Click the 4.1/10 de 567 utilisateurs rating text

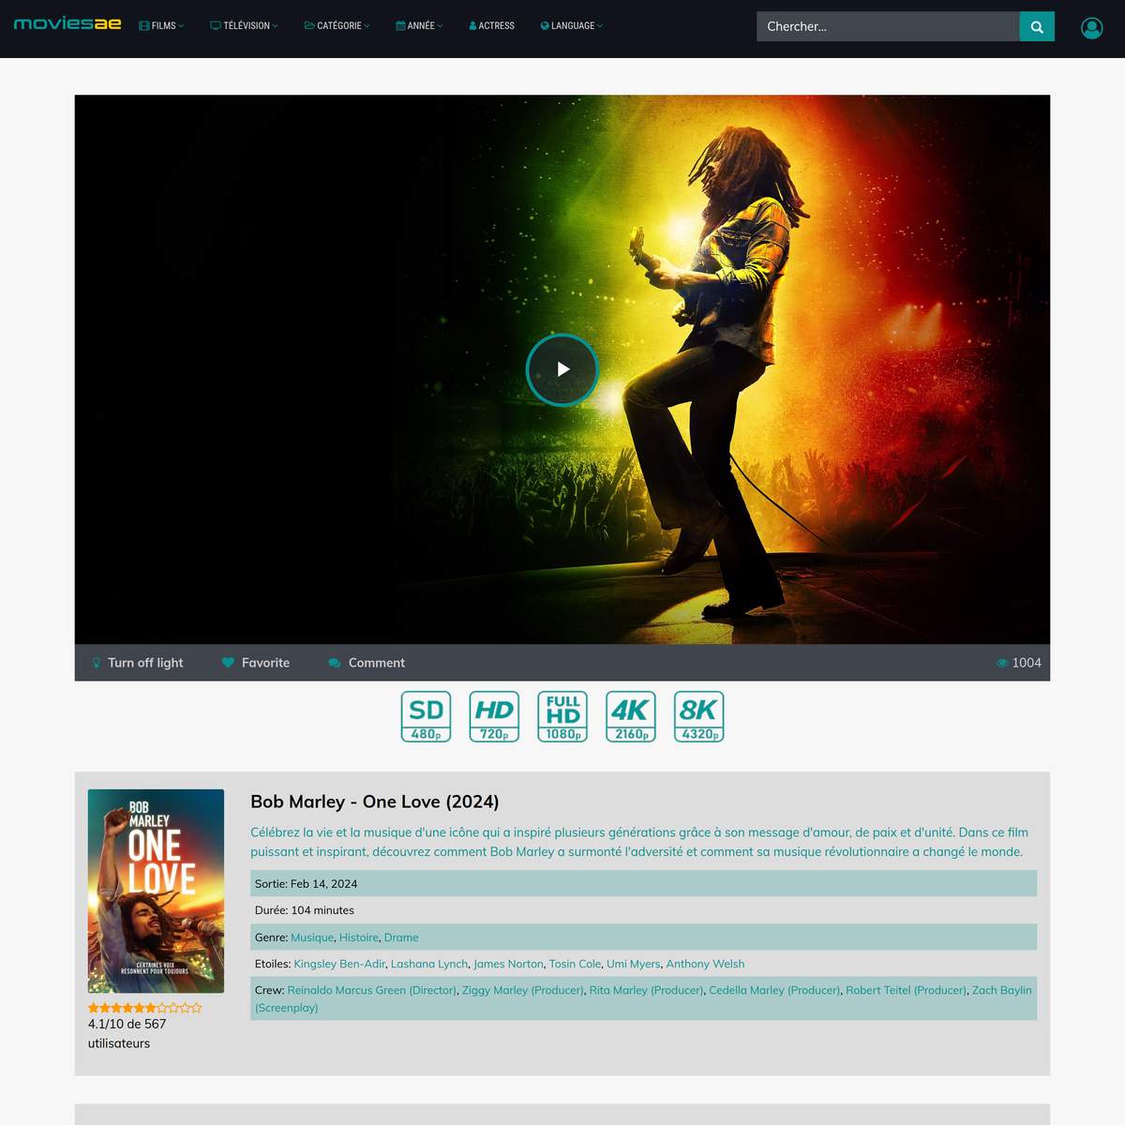pyautogui.click(x=127, y=1033)
